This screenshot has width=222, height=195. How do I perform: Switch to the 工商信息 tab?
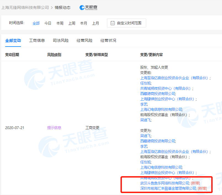(37, 41)
